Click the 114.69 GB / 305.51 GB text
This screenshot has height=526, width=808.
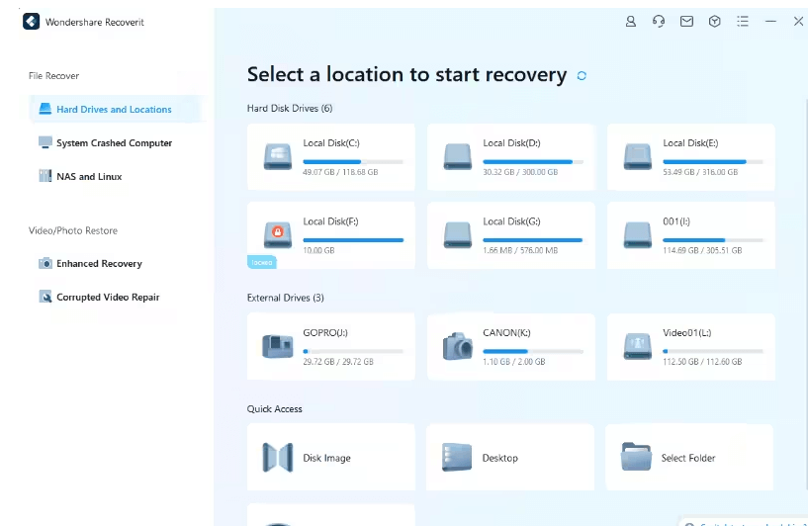[x=702, y=250]
